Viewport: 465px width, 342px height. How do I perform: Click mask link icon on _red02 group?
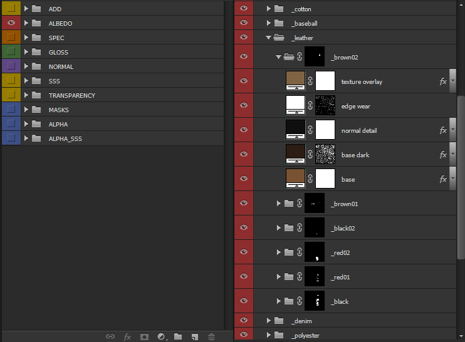tap(300, 252)
